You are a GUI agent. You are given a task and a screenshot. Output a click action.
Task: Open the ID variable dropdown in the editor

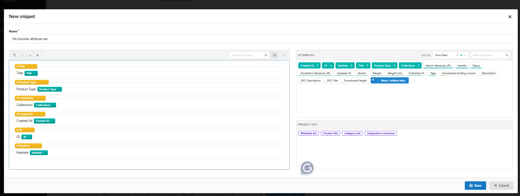[x=27, y=137]
